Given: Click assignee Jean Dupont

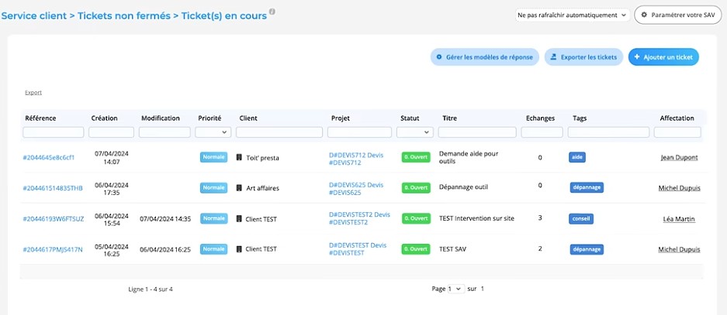Looking at the screenshot, I should pos(679,158).
